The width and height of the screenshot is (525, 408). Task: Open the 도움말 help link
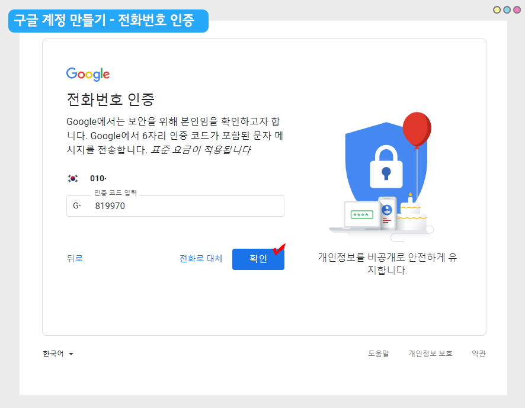pyautogui.click(x=379, y=354)
